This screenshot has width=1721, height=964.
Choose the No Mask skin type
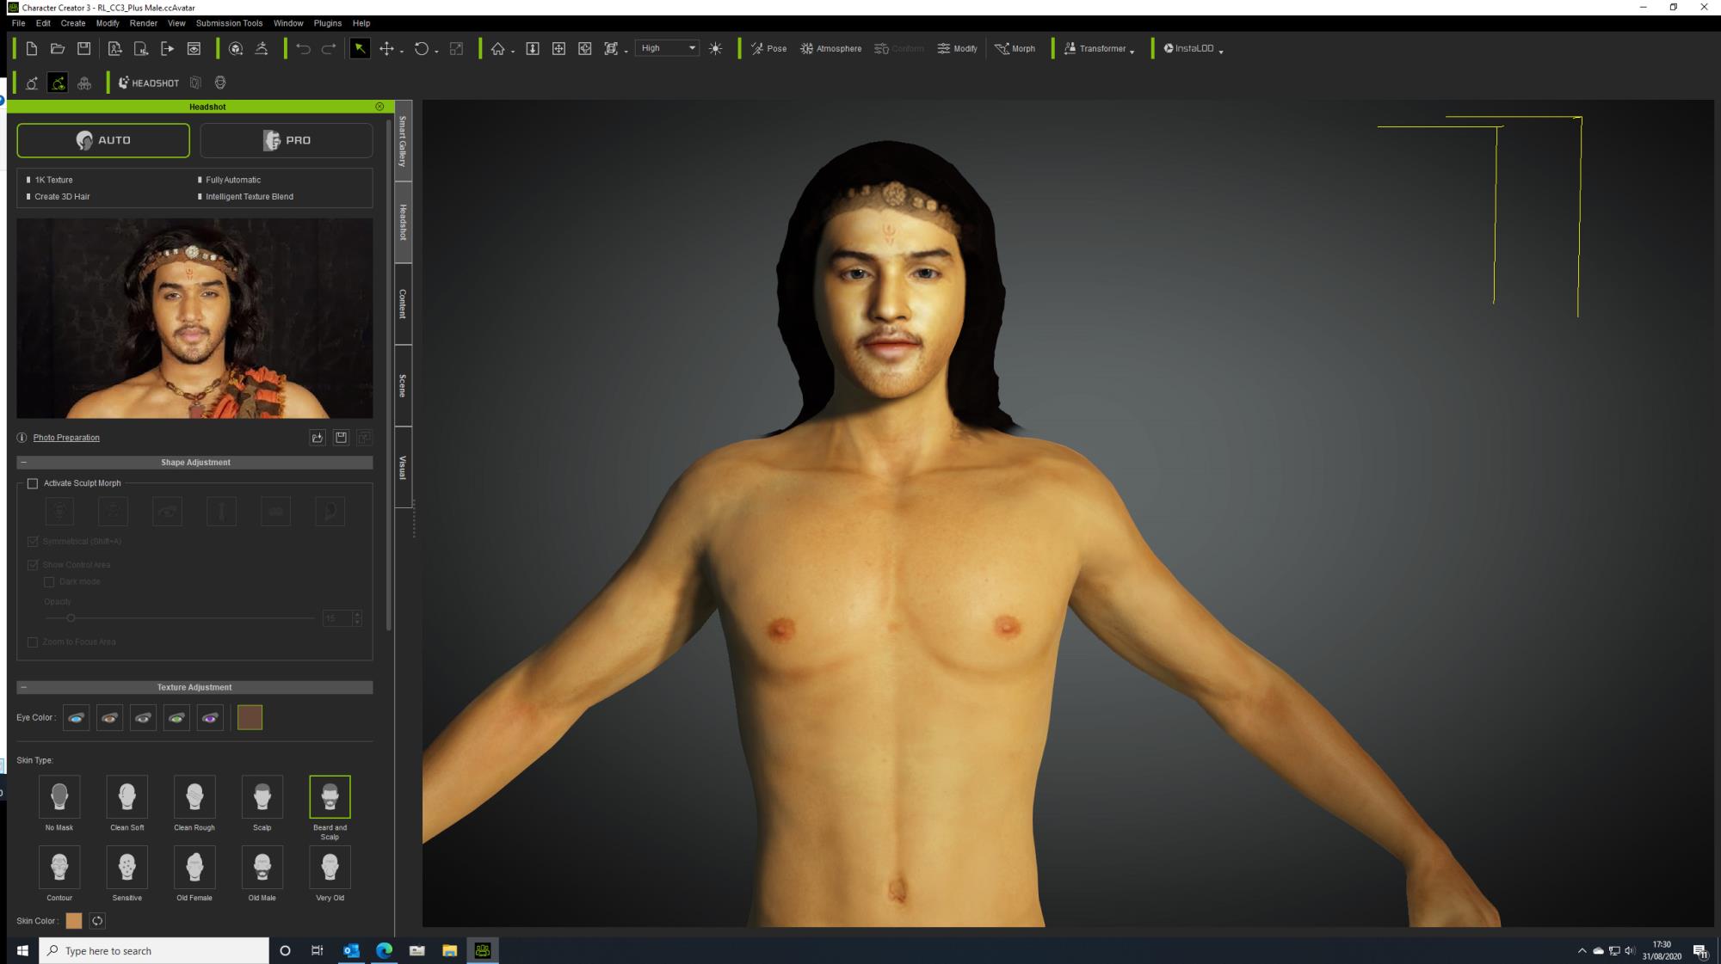pos(59,796)
